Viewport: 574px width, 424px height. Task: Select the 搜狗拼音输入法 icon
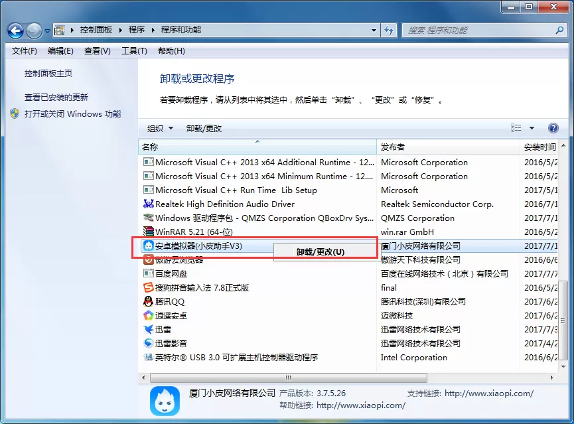click(x=148, y=287)
